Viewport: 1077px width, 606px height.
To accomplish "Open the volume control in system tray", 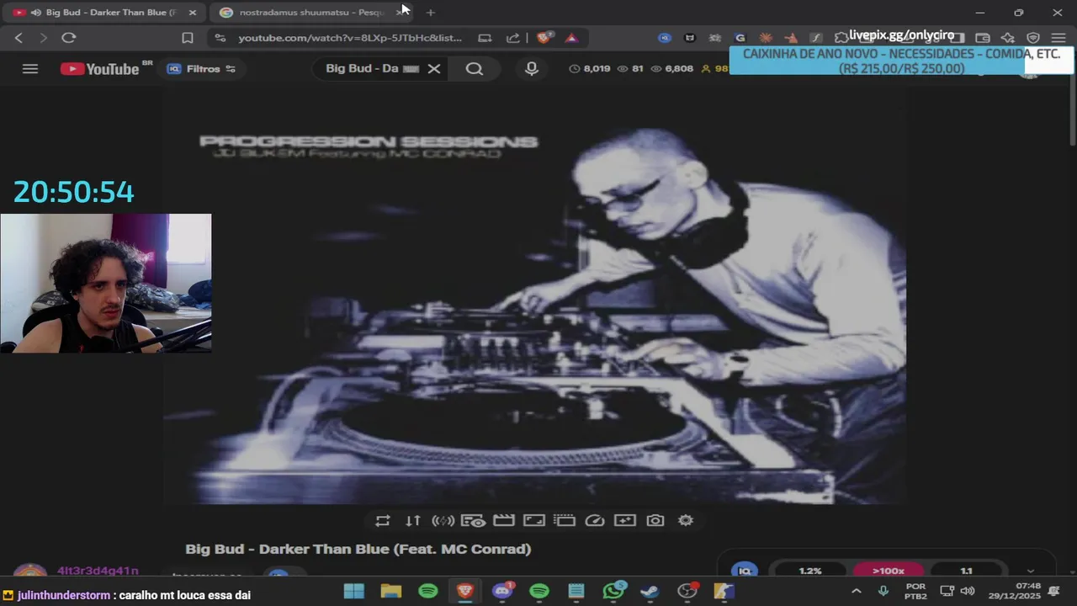I will (968, 592).
